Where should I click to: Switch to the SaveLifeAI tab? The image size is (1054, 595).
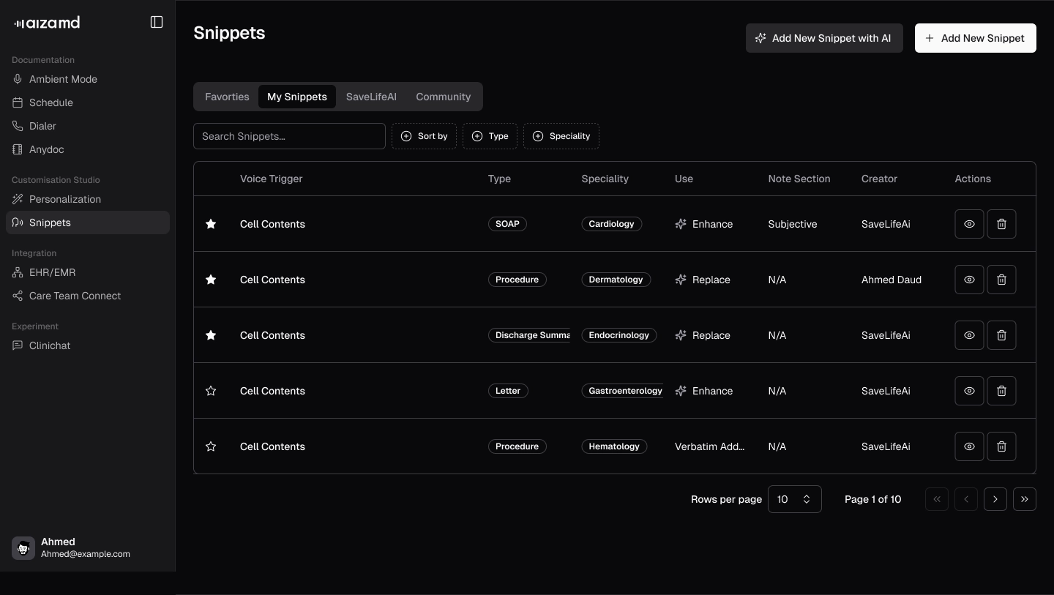coord(371,97)
